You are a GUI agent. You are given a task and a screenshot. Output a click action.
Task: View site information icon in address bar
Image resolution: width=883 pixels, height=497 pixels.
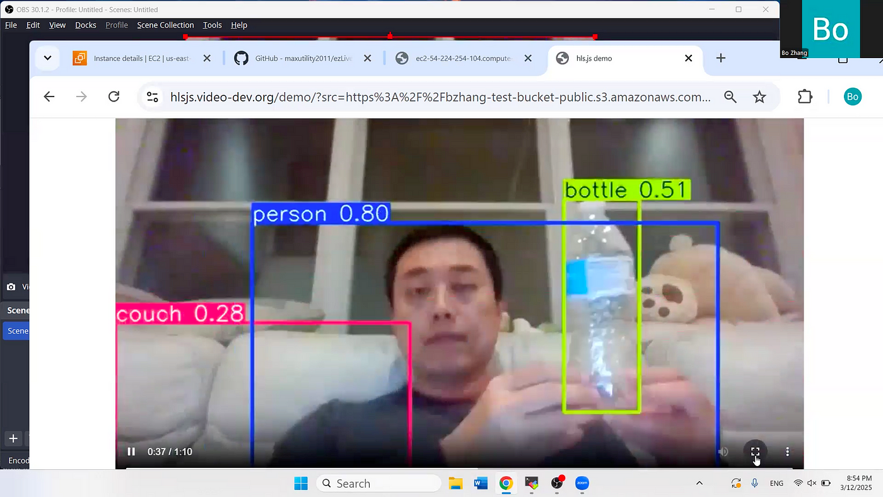click(x=152, y=96)
